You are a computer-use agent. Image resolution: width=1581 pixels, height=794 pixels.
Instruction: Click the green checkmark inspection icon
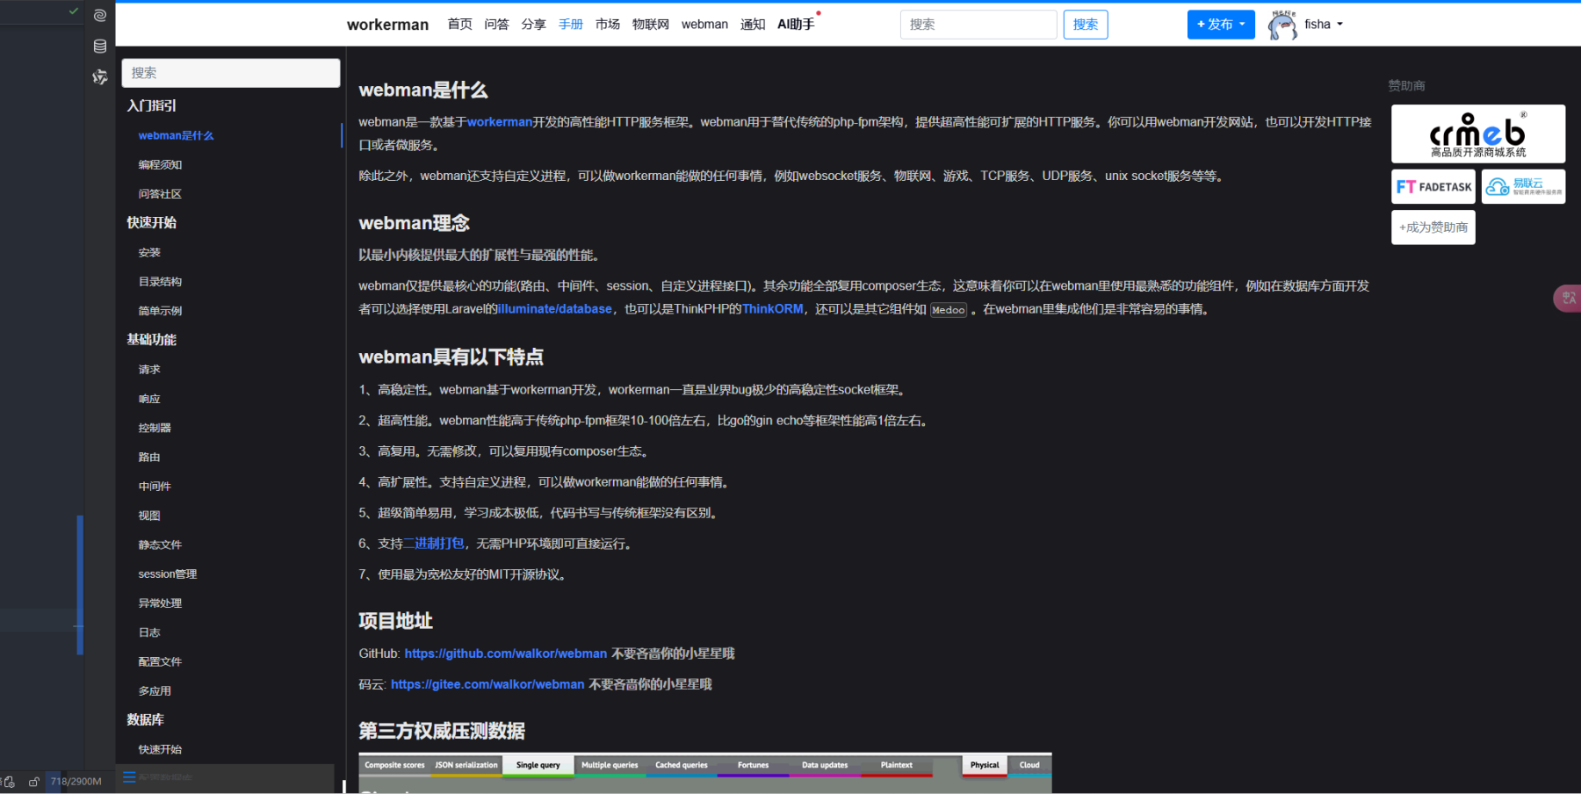pyautogui.click(x=74, y=11)
